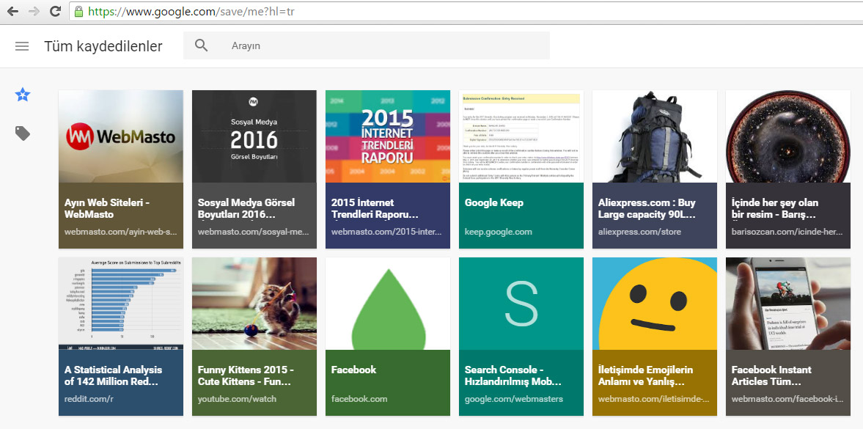
Task: Click the reddit.com/r URL text
Action: pos(88,399)
